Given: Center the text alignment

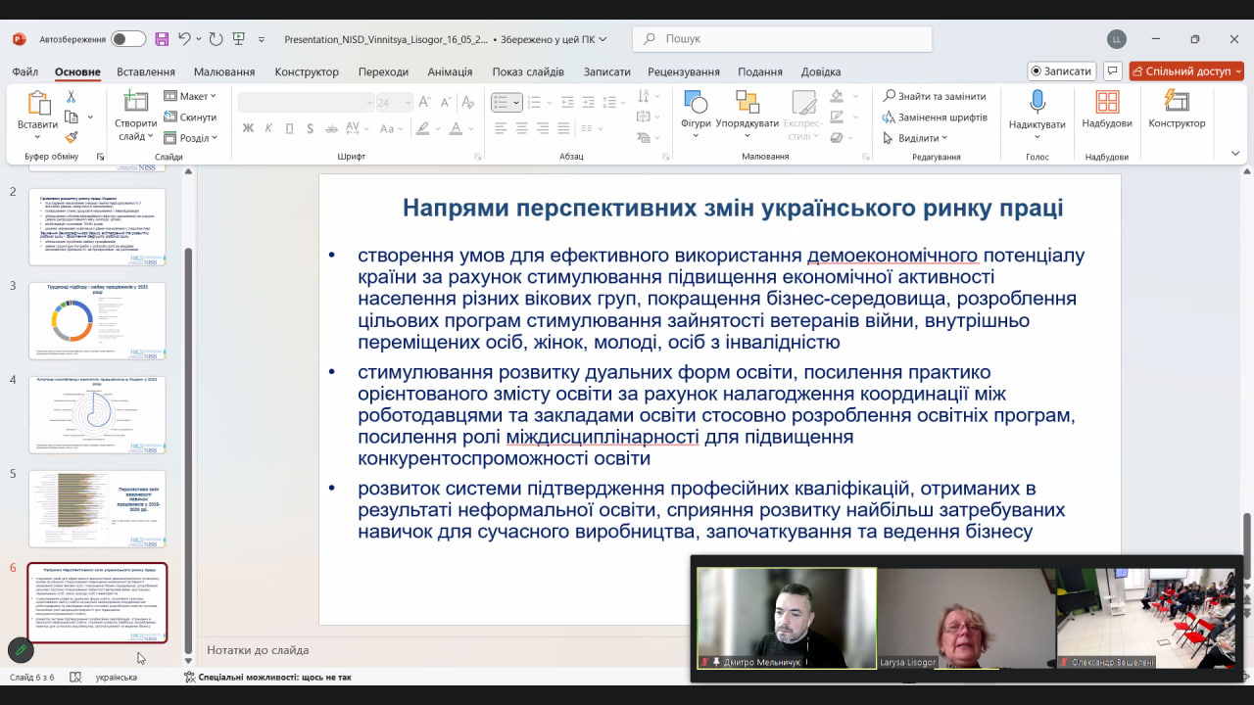Looking at the screenshot, I should pyautogui.click(x=521, y=128).
